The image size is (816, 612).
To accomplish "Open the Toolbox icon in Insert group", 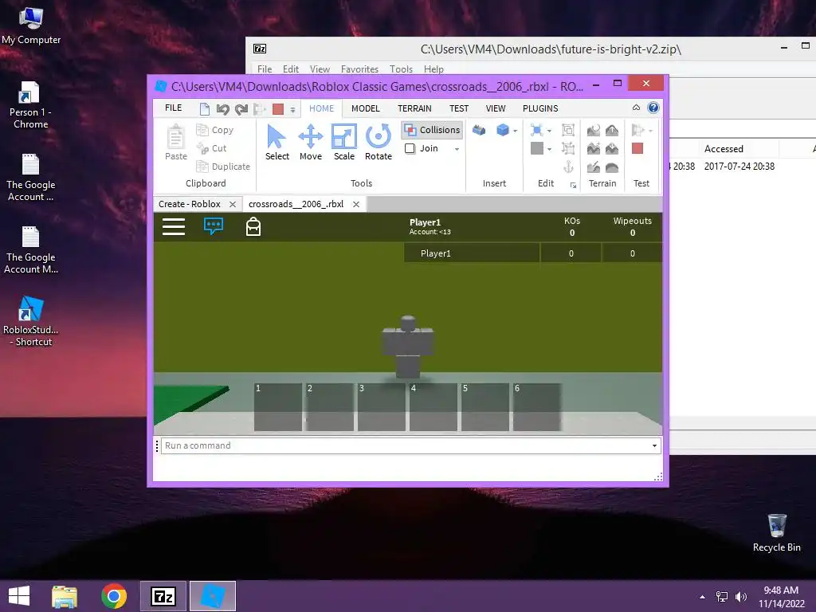I will click(479, 130).
